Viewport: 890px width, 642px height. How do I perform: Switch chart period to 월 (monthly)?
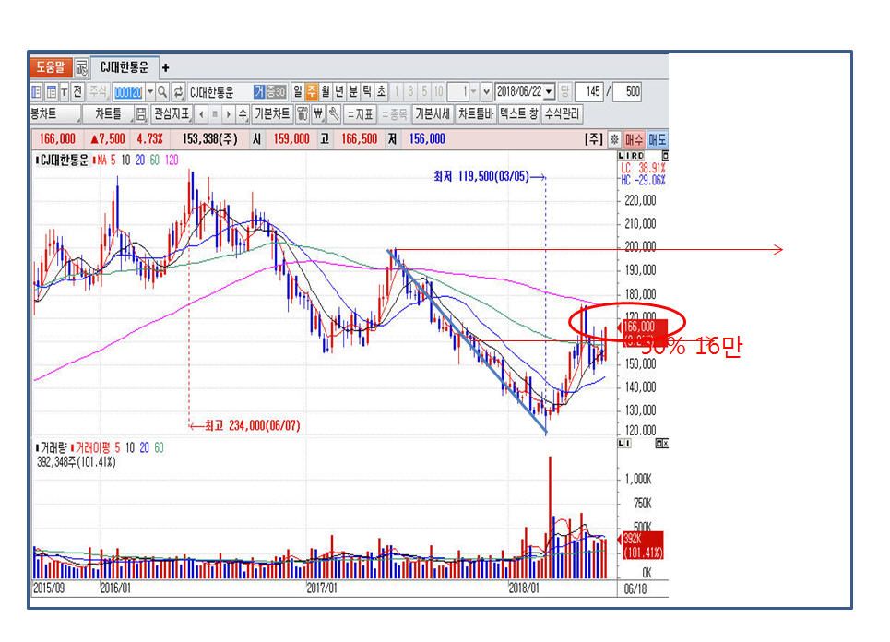click(326, 92)
